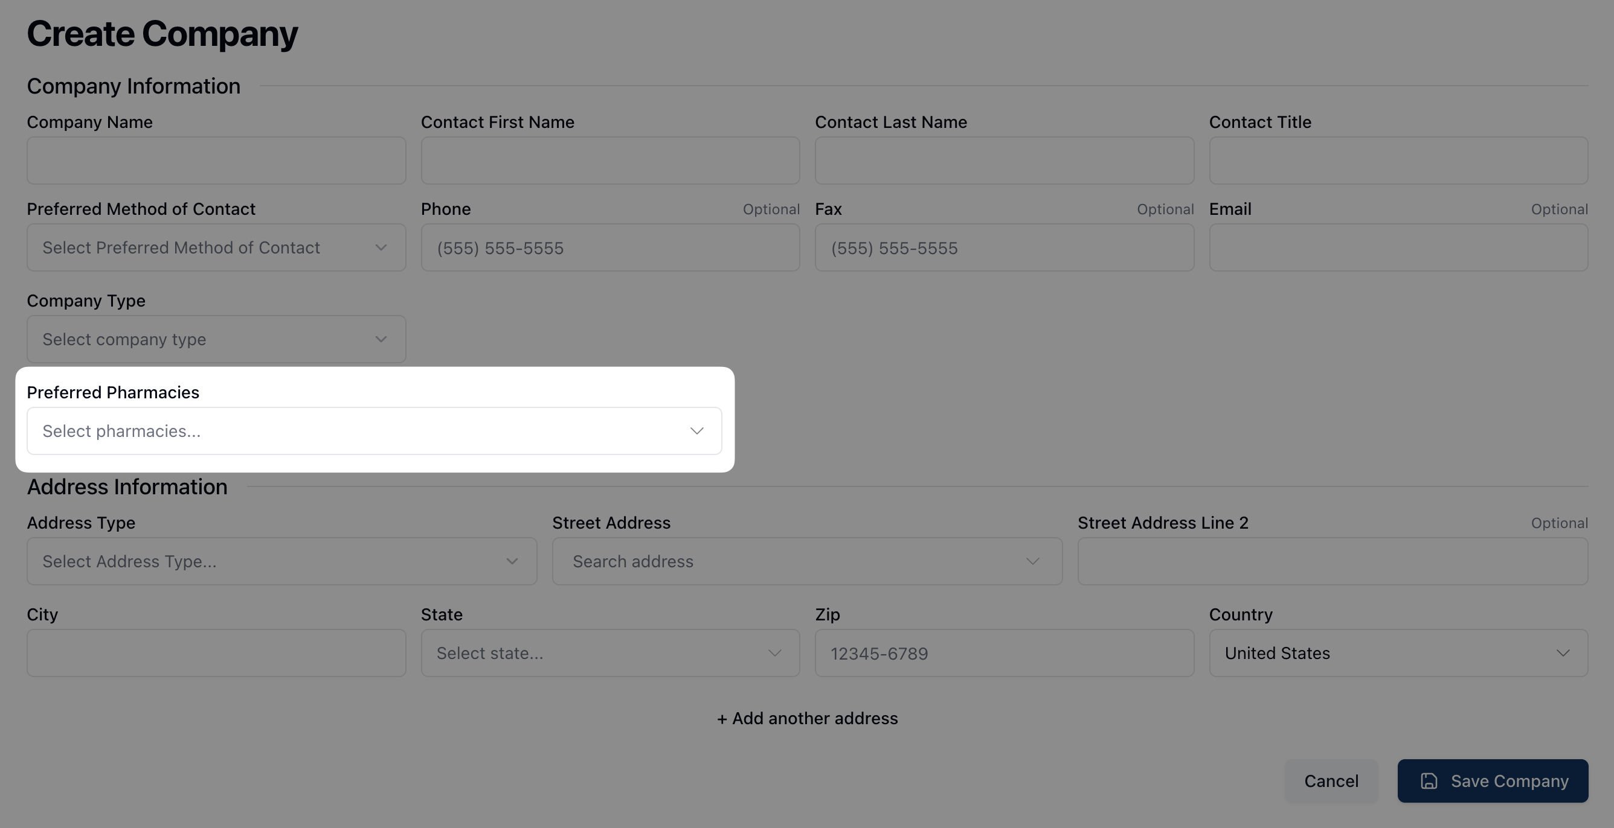This screenshot has height=828, width=1614.
Task: Click into the Phone number field
Action: pos(609,248)
